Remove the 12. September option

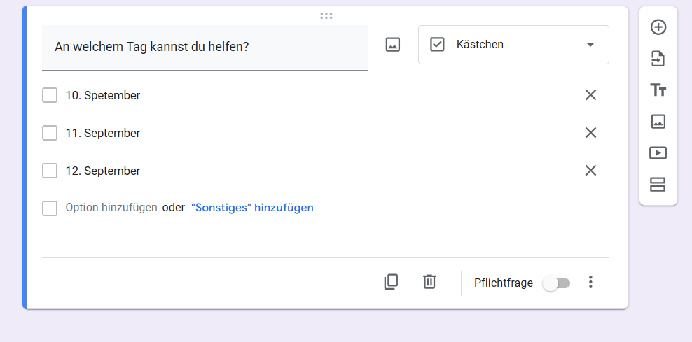pos(590,171)
